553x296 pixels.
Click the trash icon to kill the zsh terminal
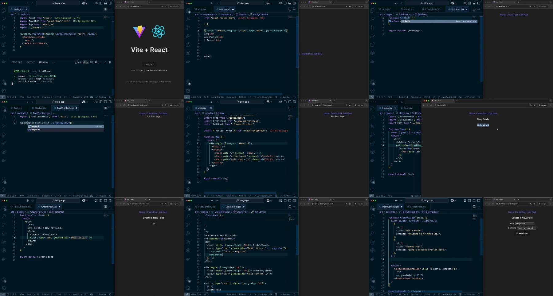96,62
